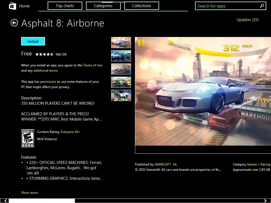Viewport: 271px width, 203px height.
Task: Click the Windows Store bag icon
Action: [x=12, y=6]
